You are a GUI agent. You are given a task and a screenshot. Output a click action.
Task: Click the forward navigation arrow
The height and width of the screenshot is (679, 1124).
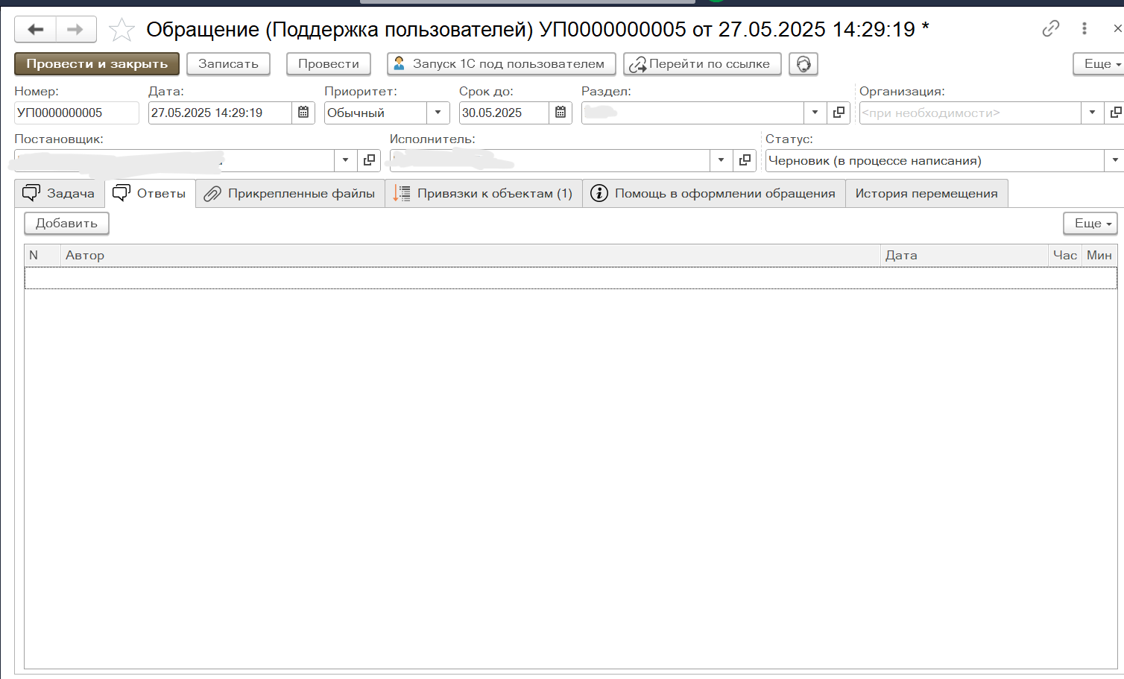point(75,30)
